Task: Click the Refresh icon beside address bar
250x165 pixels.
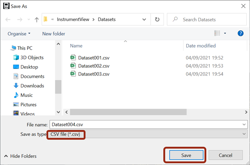Action: [x=157, y=19]
